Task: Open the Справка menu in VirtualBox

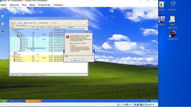Action: [58, 5]
